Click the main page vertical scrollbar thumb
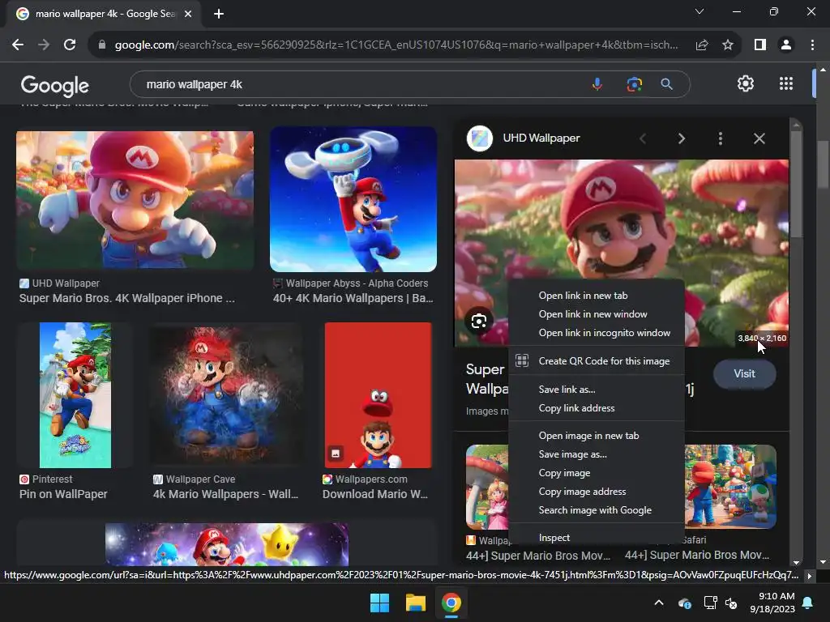Viewport: 830px width, 622px height. point(823,164)
